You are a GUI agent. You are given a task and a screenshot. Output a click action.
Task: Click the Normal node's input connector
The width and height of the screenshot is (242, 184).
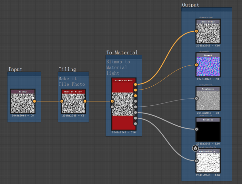tap(197, 65)
